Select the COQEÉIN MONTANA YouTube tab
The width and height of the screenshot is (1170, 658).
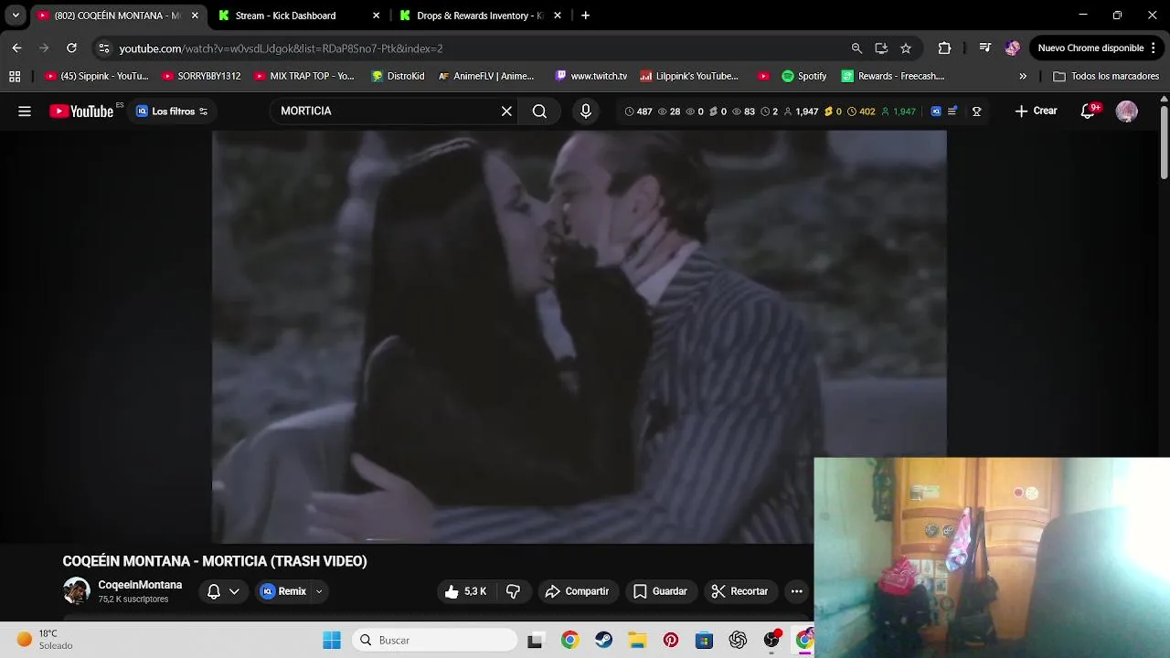coord(117,16)
